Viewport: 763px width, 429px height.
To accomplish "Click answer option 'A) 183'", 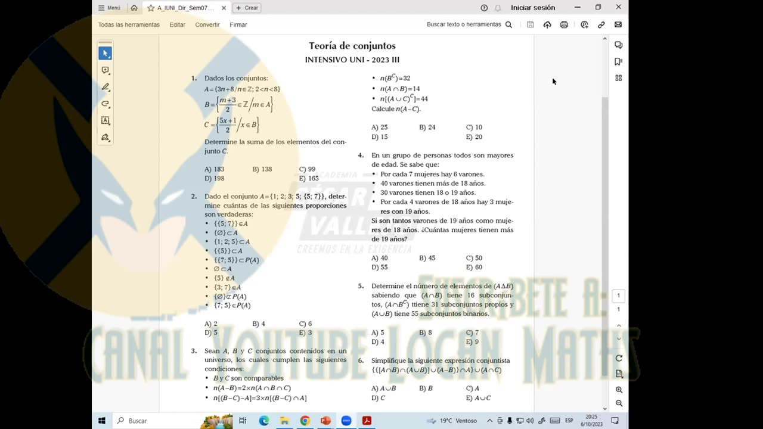I will click(215, 169).
